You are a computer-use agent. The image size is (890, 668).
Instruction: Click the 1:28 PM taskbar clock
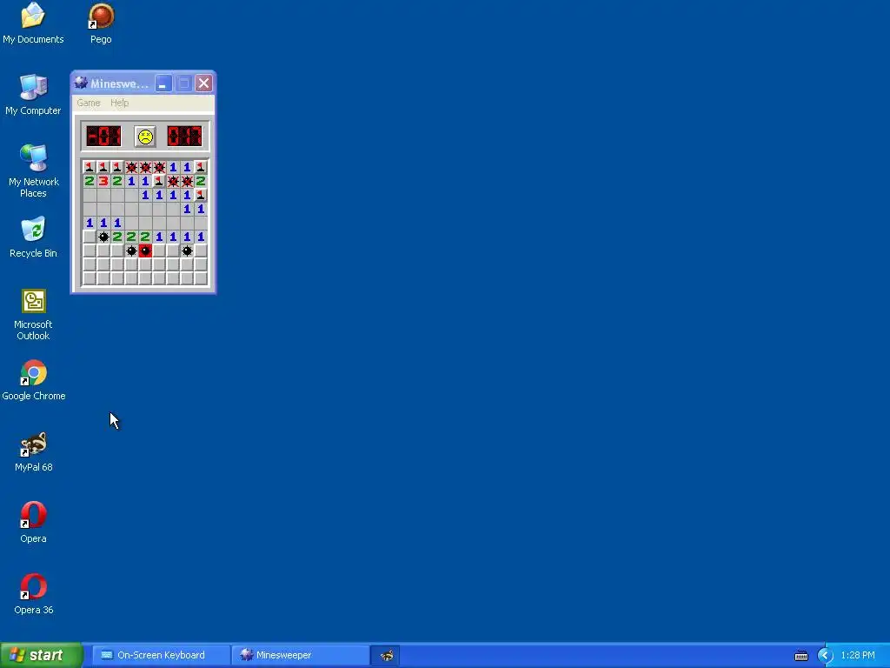pos(858,656)
